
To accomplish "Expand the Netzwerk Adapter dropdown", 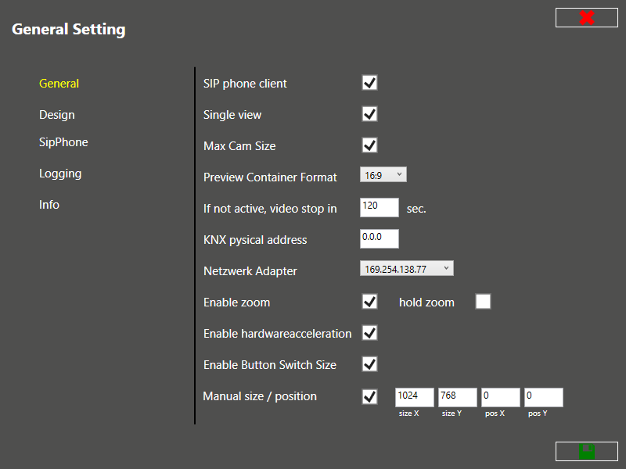I will tap(406, 269).
